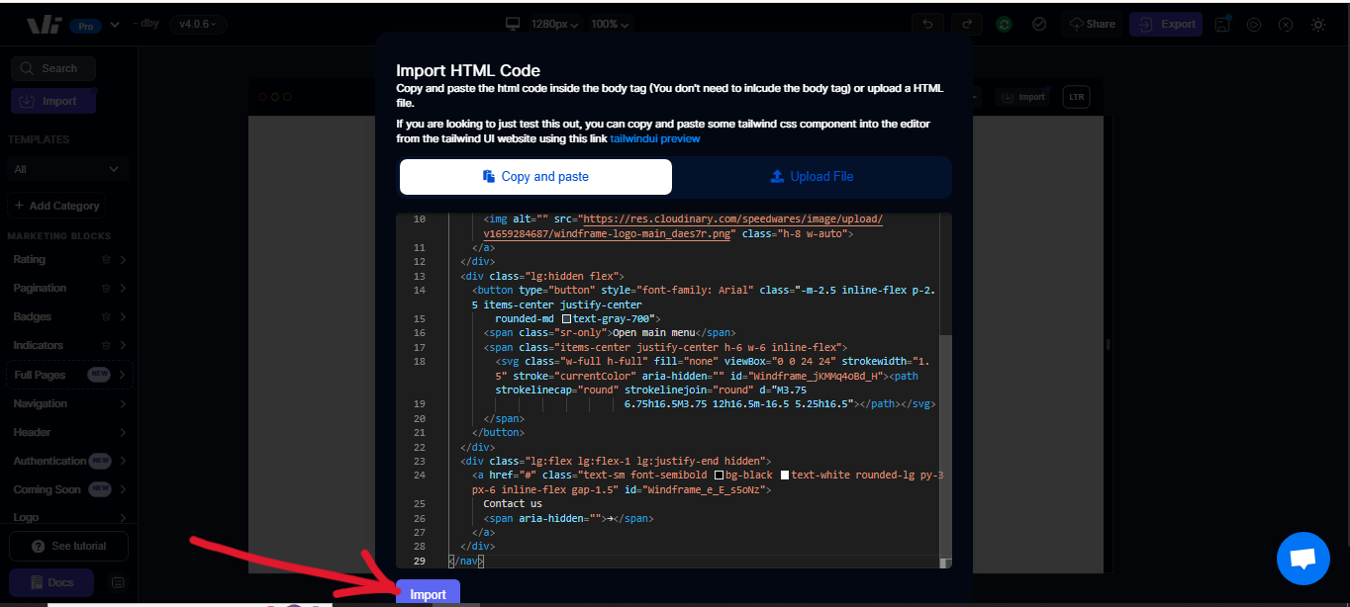Open the brightness settings icon

coord(1318,24)
